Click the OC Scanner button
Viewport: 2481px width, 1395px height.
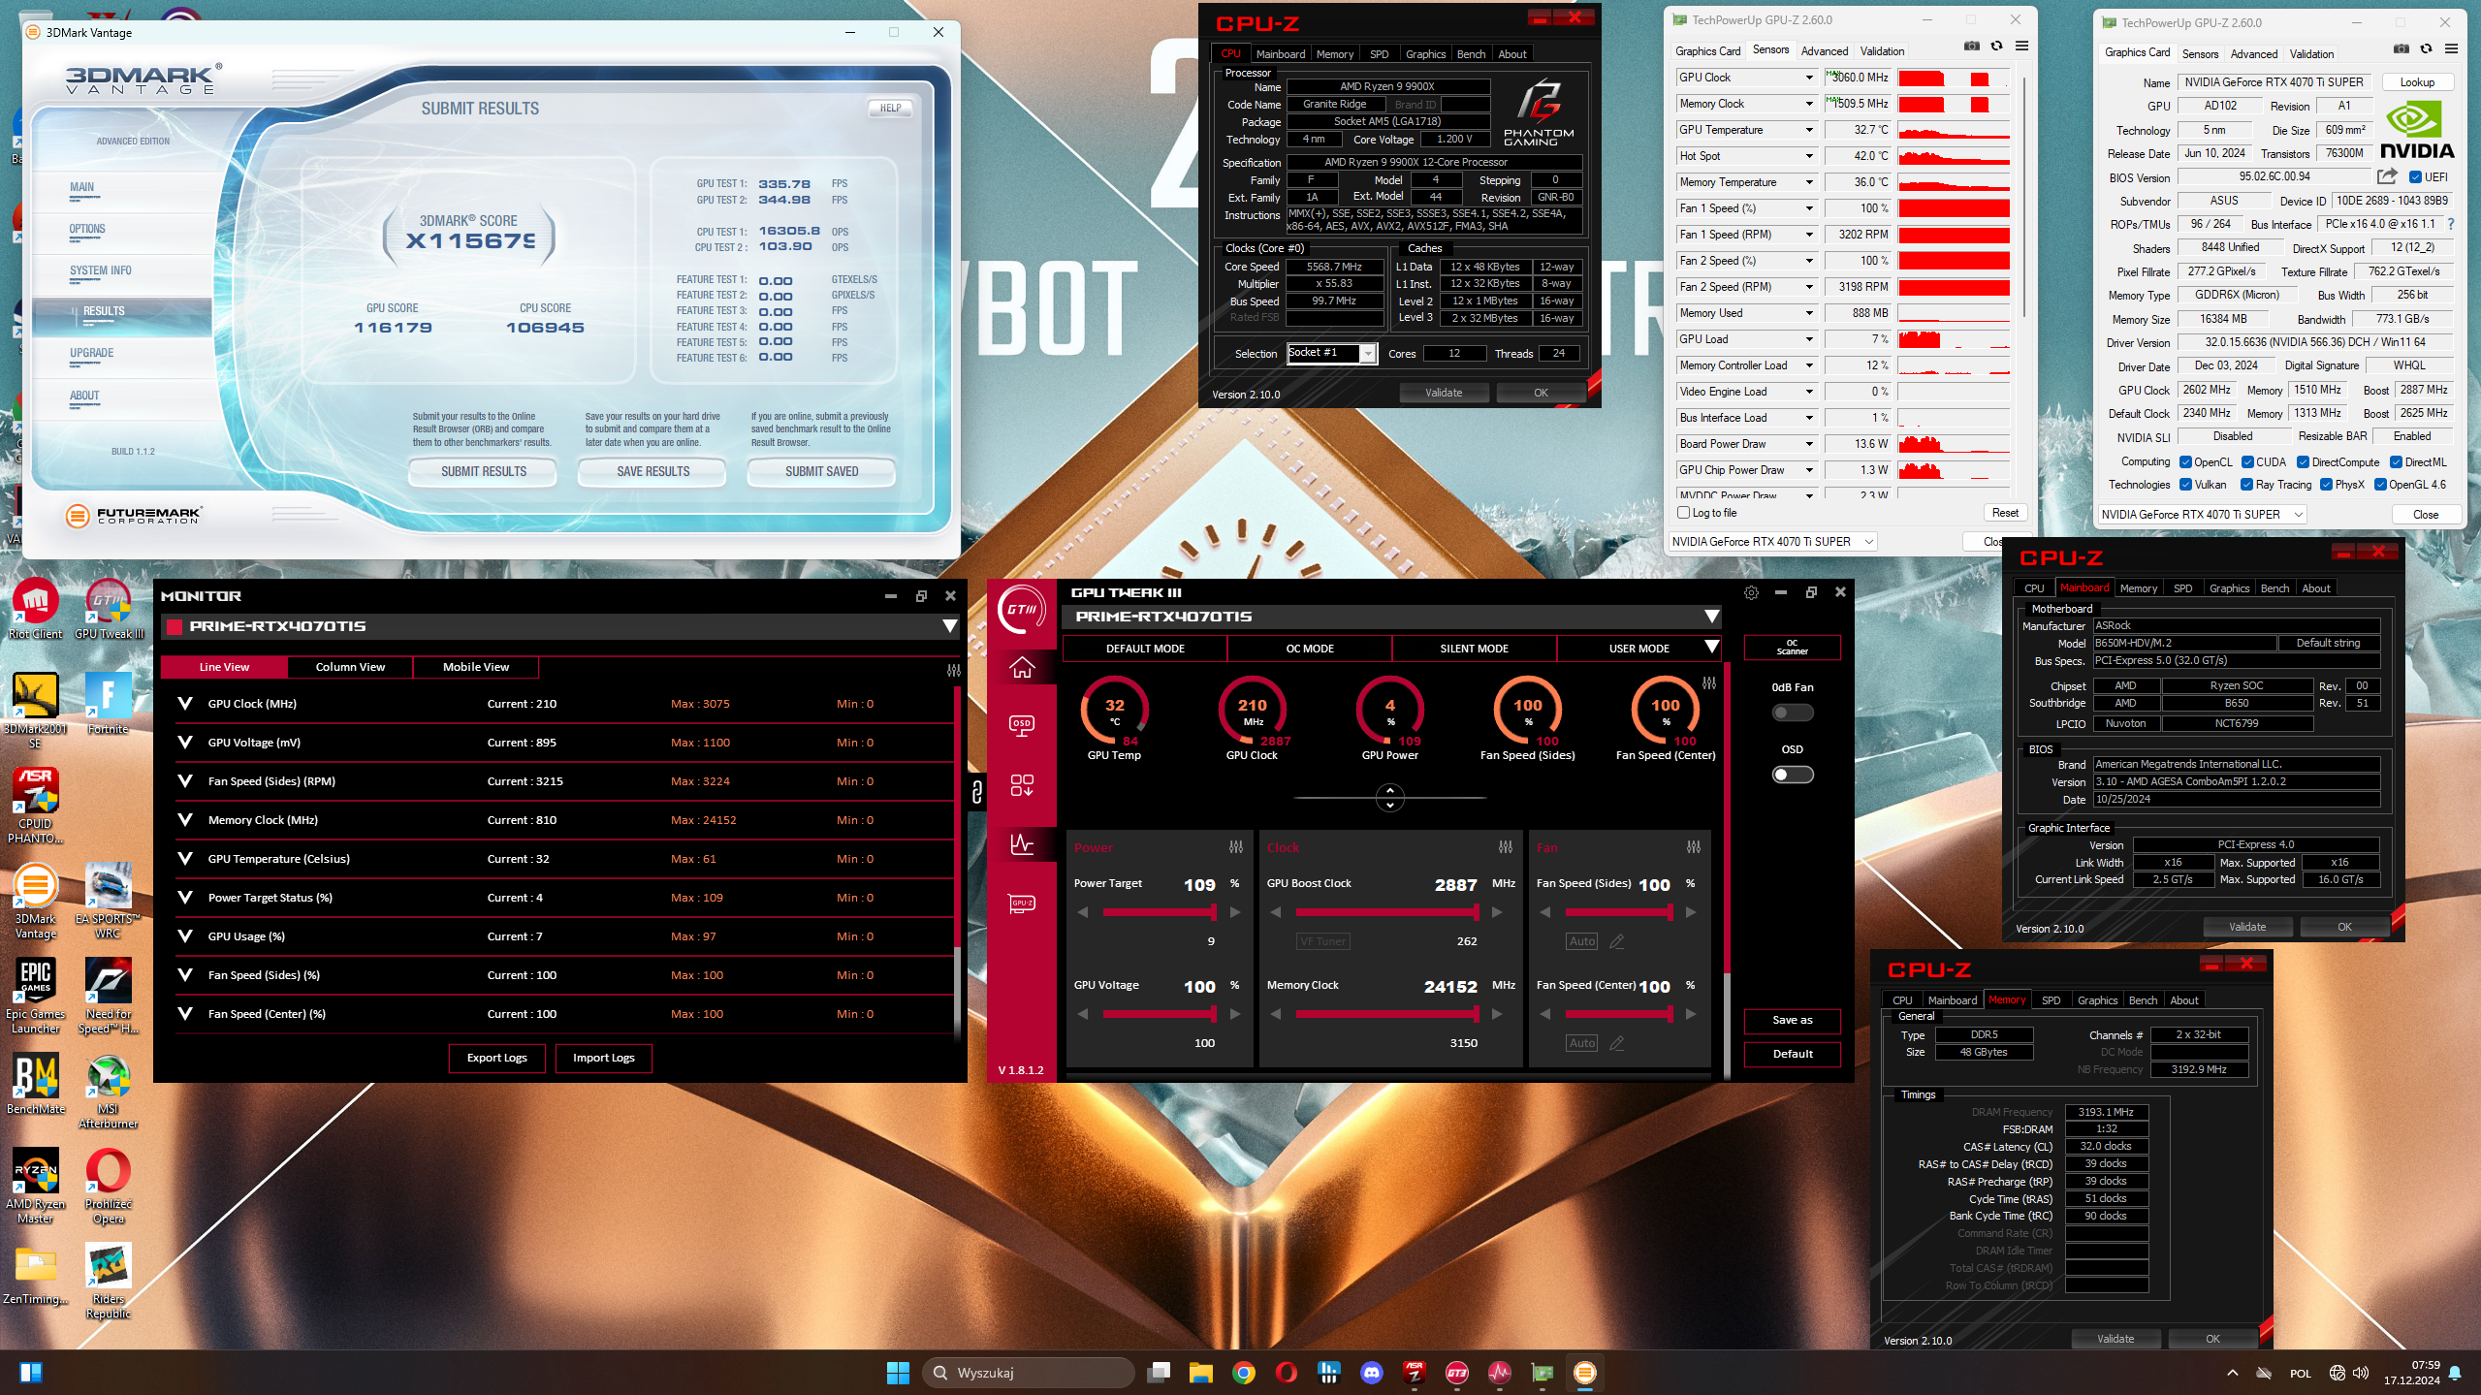(1792, 648)
